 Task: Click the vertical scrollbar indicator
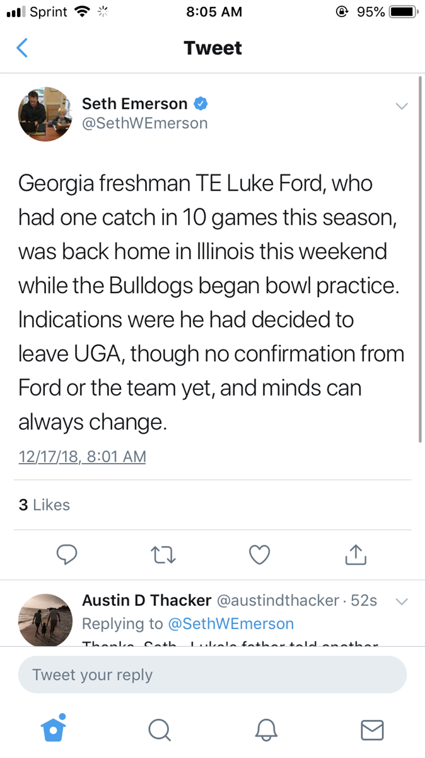coord(420,259)
